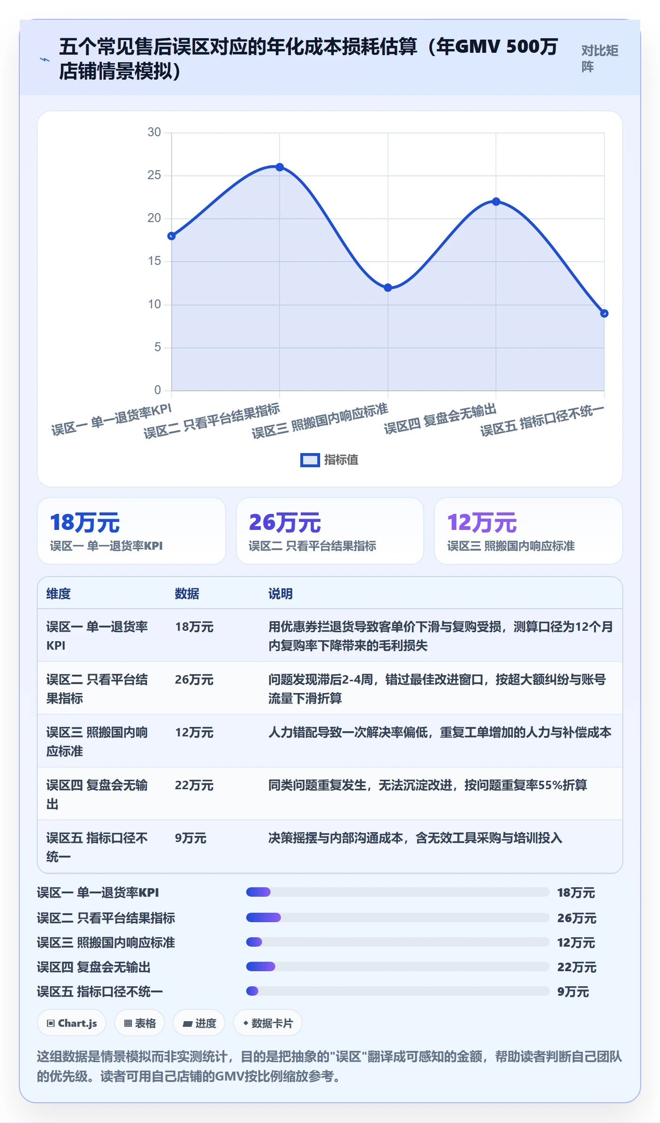Image resolution: width=660 pixels, height=1123 pixels.
Task: Select the Chart.js tag
Action: [x=72, y=1023]
